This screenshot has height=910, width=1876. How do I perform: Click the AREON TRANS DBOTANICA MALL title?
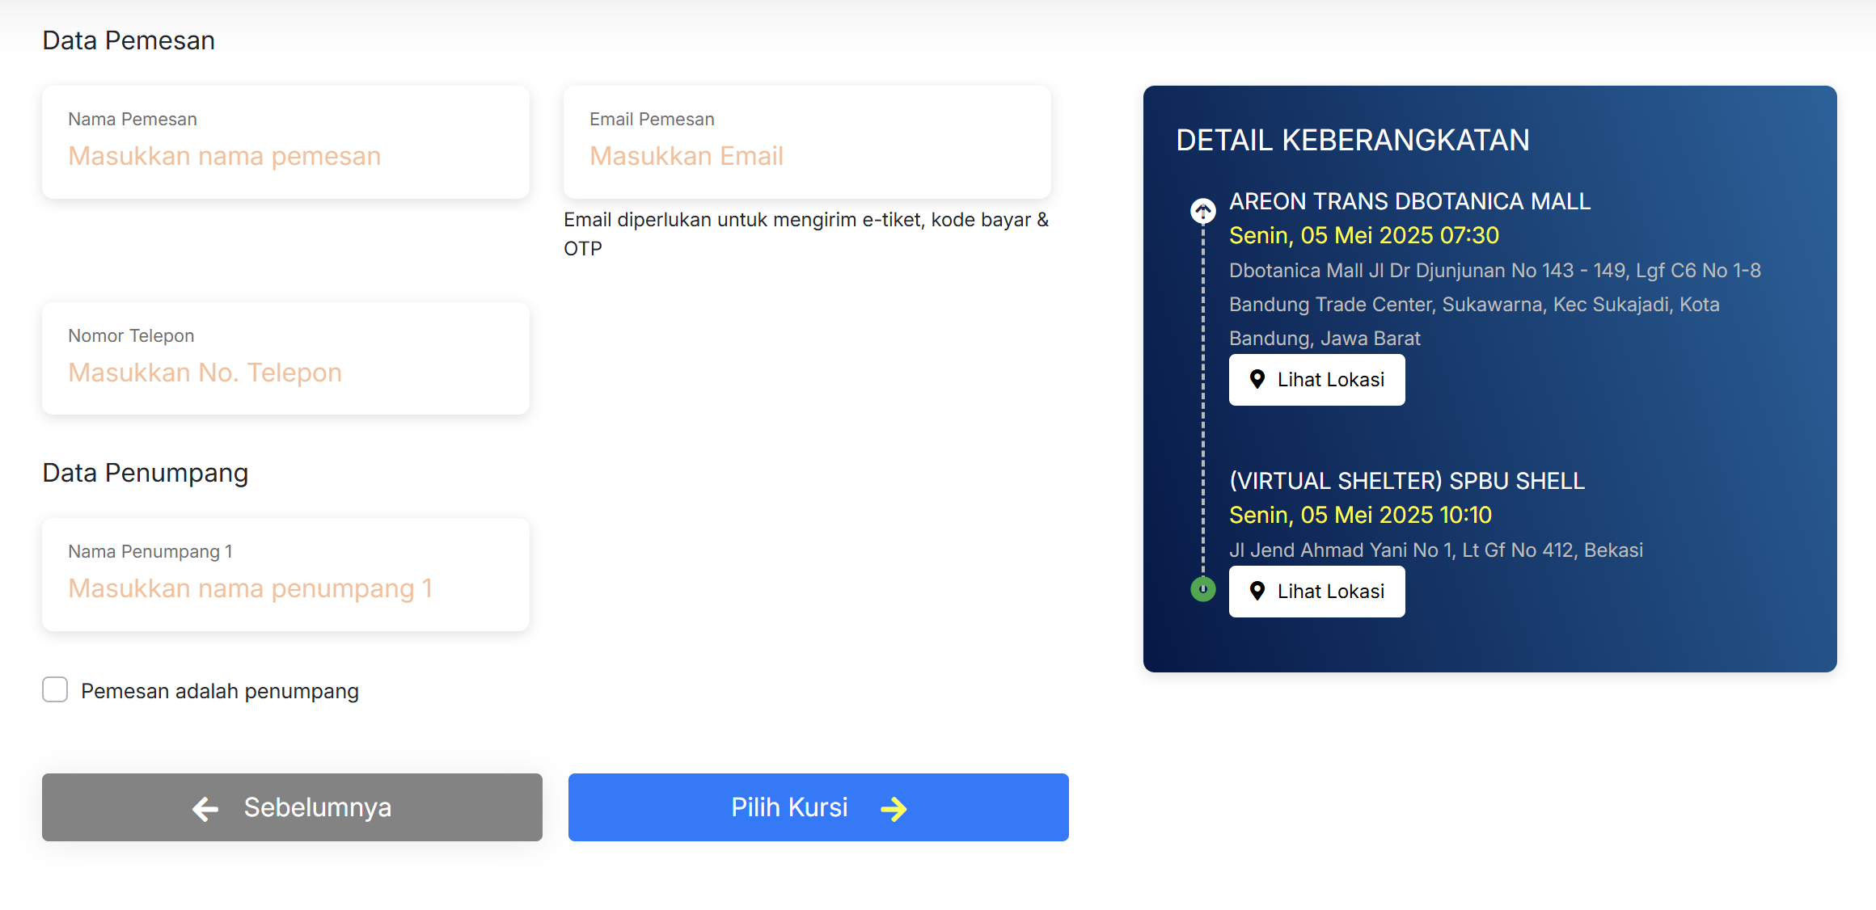click(x=1409, y=201)
